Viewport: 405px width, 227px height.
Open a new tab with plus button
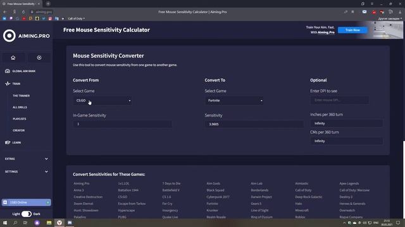[48, 4]
